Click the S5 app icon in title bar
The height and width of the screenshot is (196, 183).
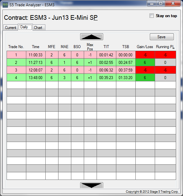(x=5, y=5)
